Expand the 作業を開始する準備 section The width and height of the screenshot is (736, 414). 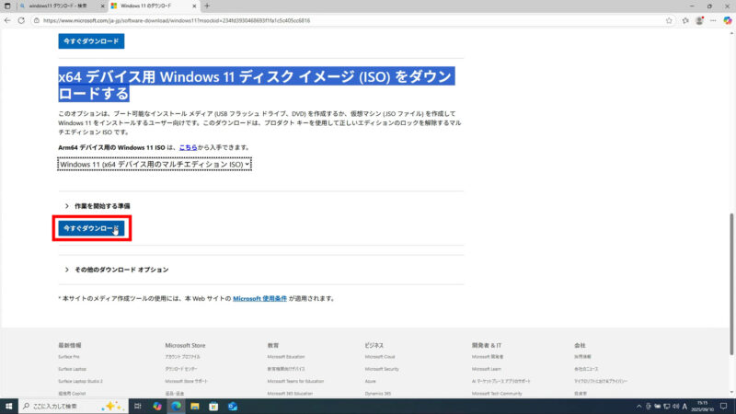click(x=97, y=206)
